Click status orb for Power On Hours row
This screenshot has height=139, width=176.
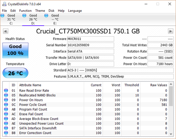tap(6, 100)
